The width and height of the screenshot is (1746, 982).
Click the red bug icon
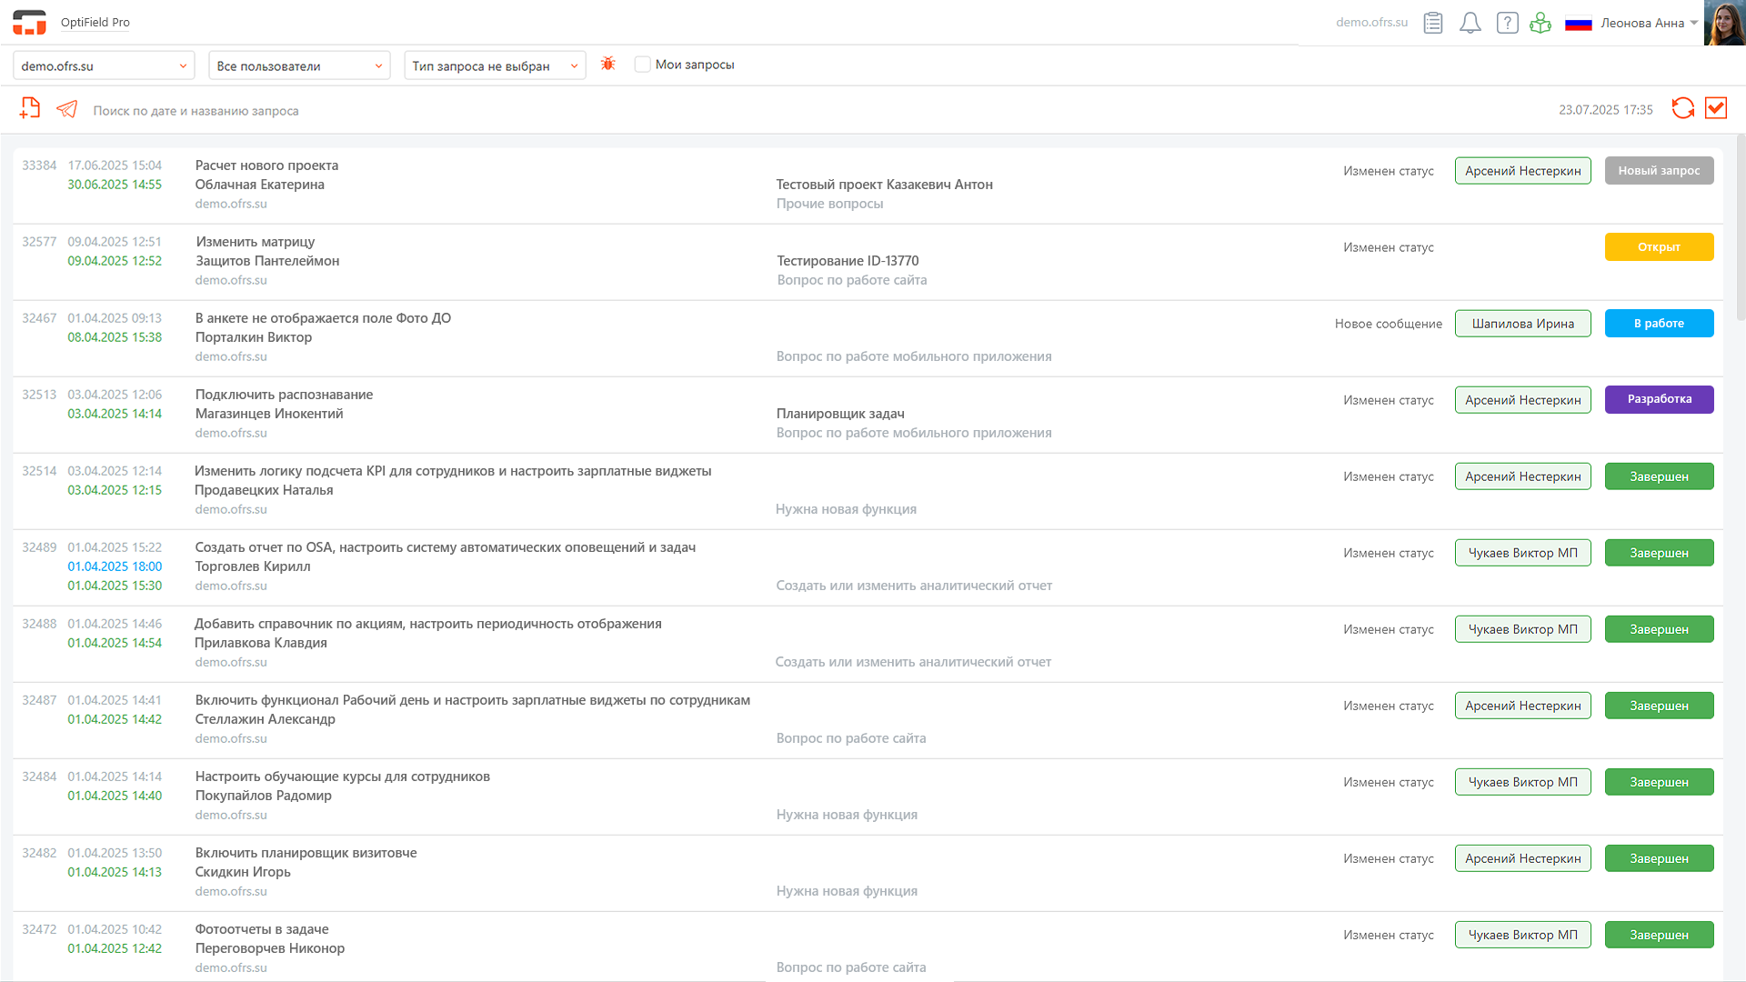[x=608, y=64]
